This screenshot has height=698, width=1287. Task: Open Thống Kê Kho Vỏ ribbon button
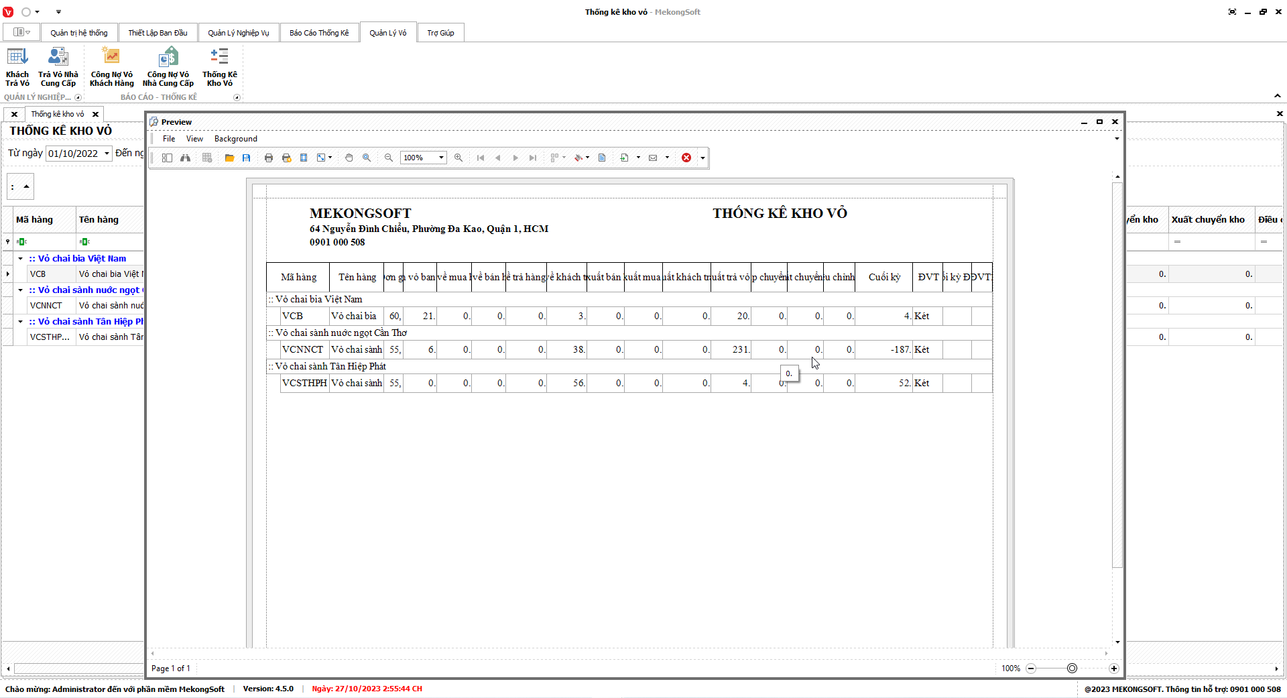coord(220,67)
